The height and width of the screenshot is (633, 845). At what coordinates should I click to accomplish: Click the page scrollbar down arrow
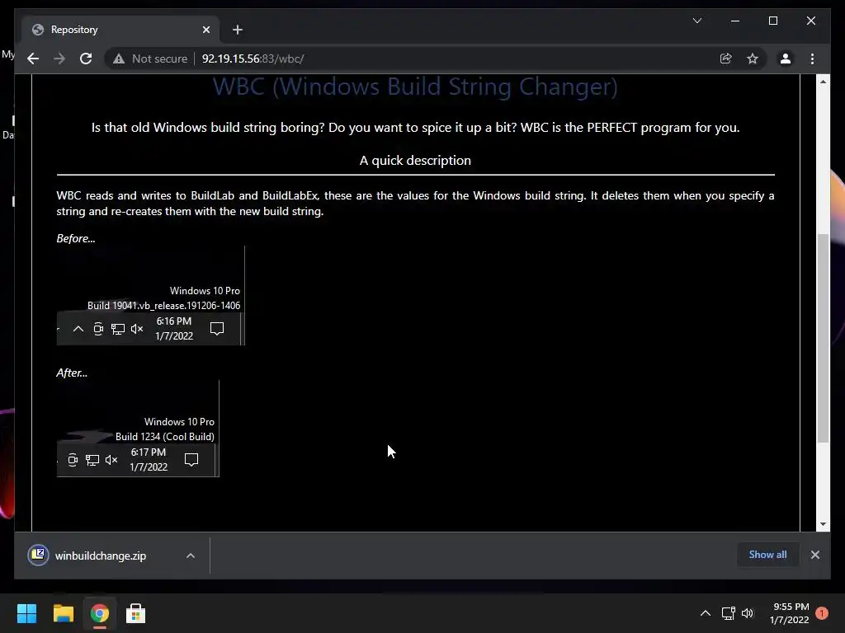coord(823,524)
